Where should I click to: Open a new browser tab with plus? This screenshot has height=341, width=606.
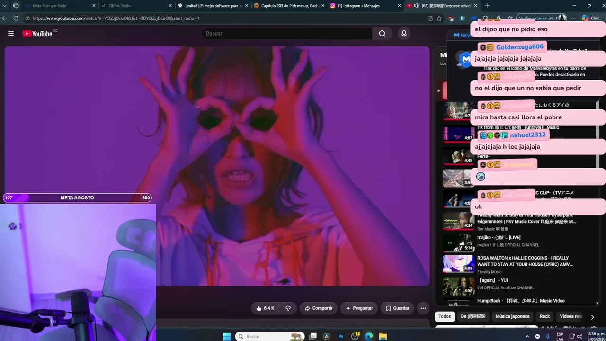pos(487,6)
